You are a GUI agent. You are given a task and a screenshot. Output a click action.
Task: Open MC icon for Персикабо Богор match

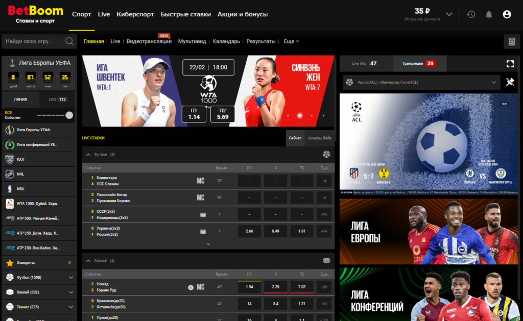[200, 197]
